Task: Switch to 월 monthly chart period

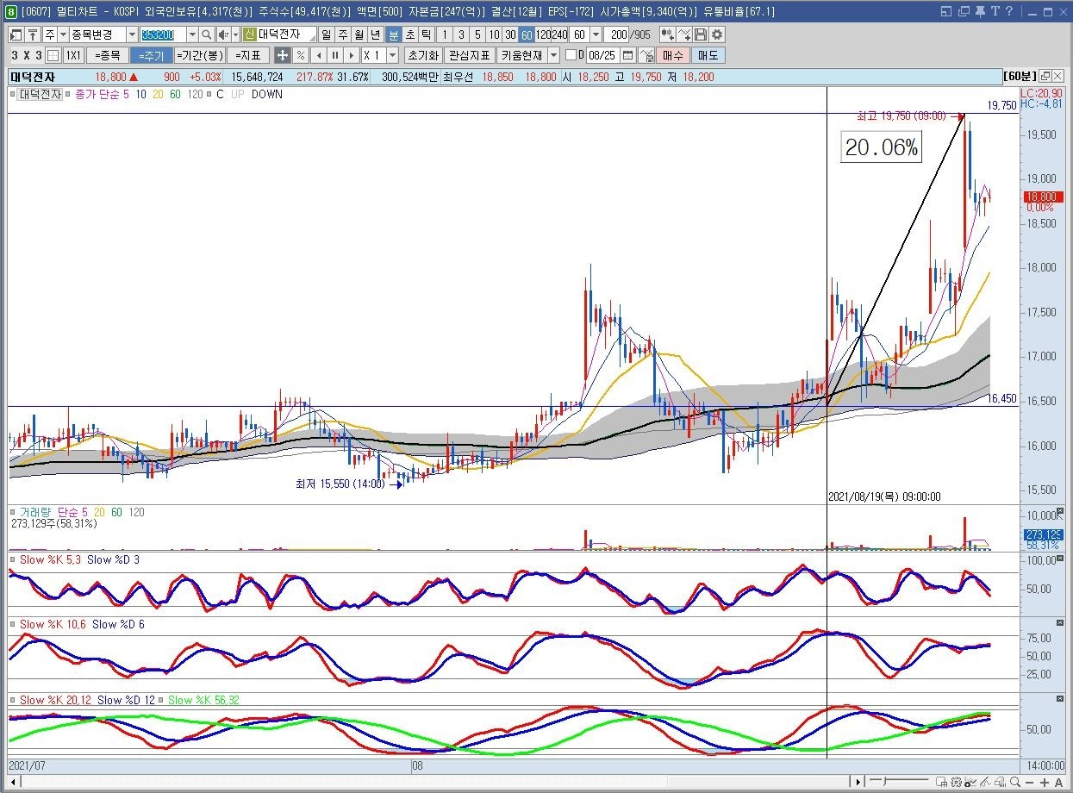Action: coord(359,34)
